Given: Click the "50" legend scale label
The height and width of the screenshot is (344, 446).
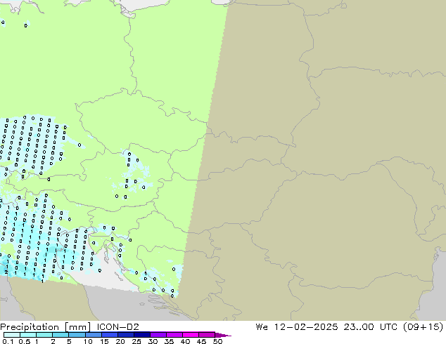Looking at the screenshot, I should (217, 341).
